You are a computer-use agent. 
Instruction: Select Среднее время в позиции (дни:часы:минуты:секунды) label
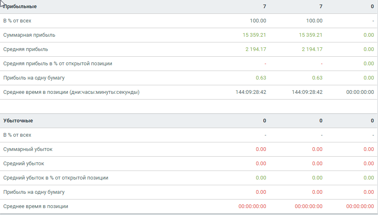pyautogui.click(x=71, y=92)
